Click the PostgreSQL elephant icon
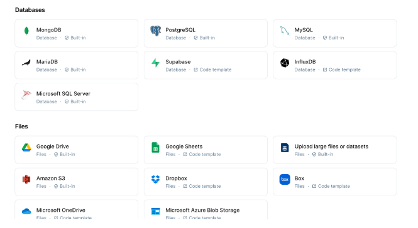This screenshot has height=228, width=418. tap(155, 31)
